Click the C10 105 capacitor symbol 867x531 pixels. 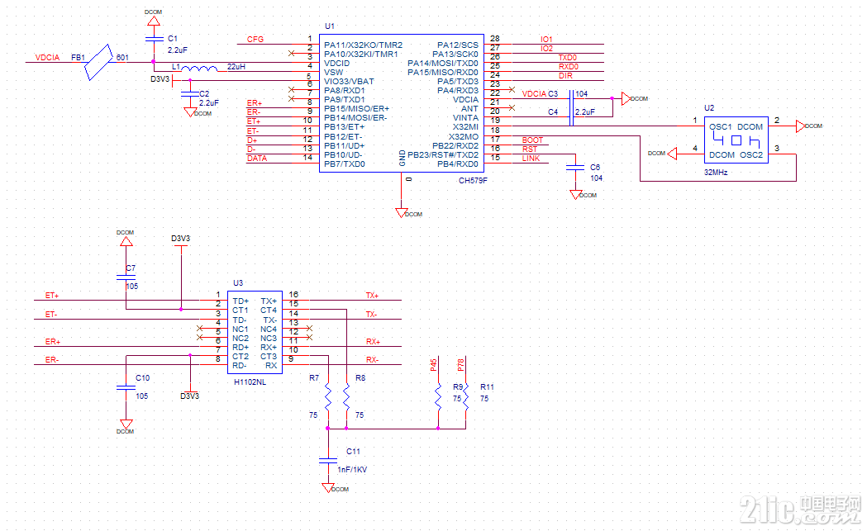[126, 387]
